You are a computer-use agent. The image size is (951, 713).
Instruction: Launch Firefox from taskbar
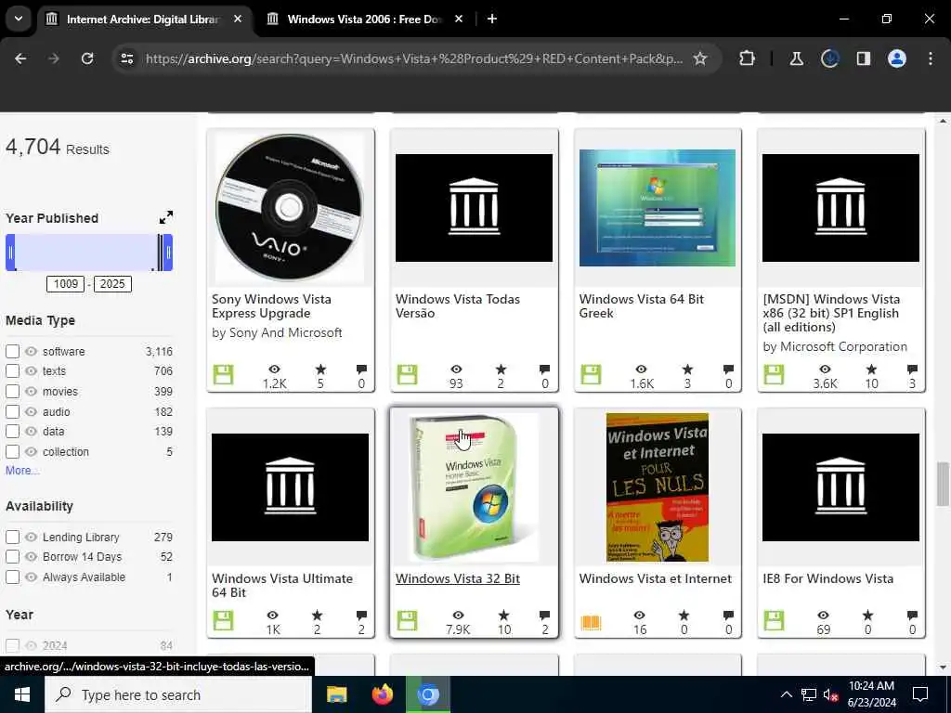382,694
